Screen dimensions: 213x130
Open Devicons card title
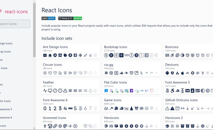172,65
